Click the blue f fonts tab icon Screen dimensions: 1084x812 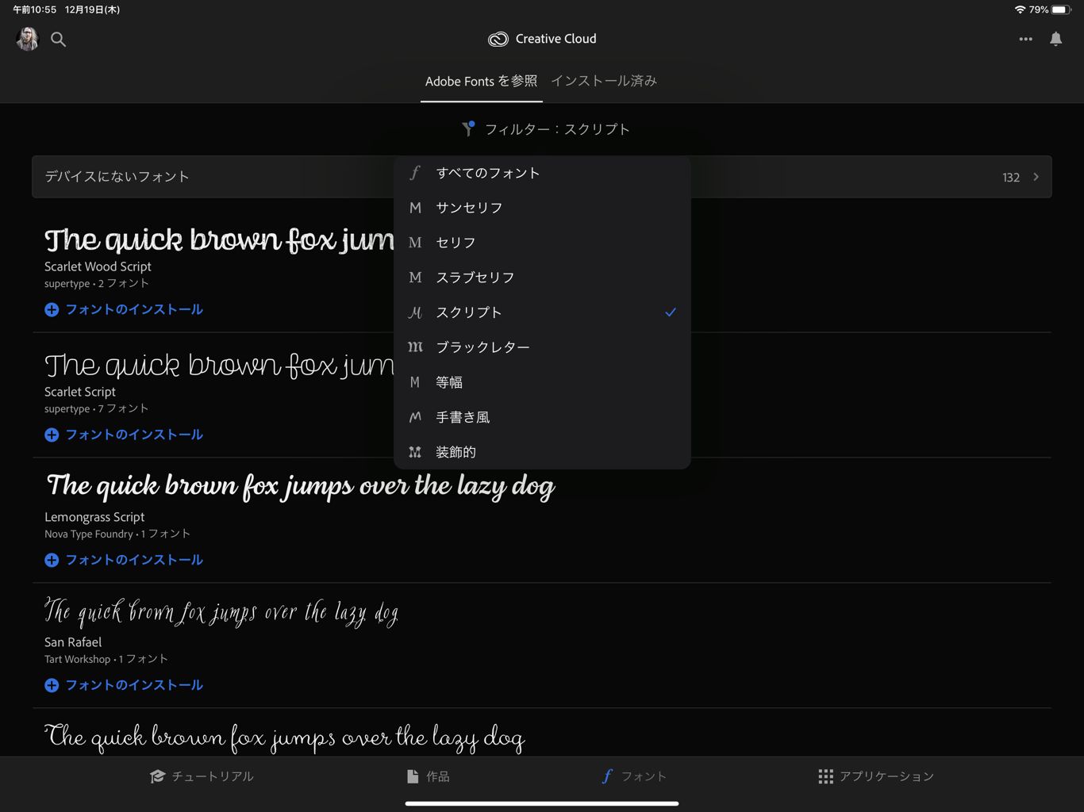pyautogui.click(x=607, y=776)
